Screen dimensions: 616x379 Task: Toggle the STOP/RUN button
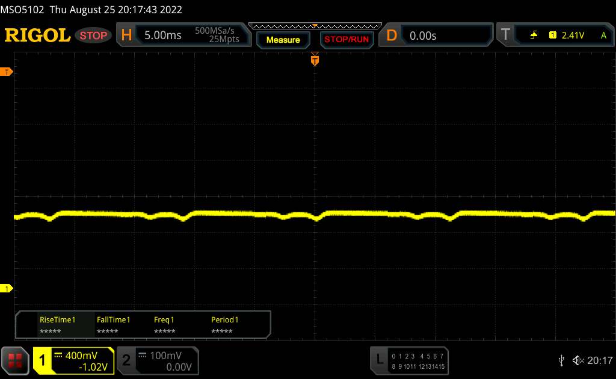coord(346,40)
